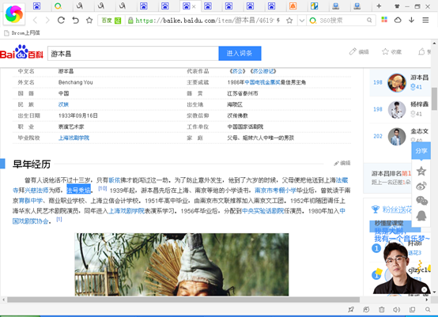438x317 pixels.
Task: Open the browser hamburger menu
Action: [x=425, y=20]
